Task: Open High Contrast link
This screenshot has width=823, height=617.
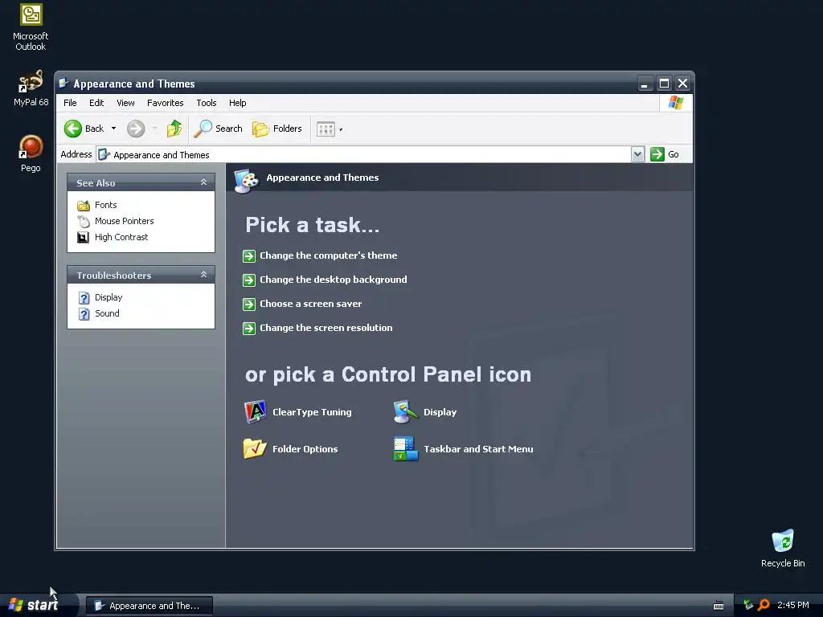Action: [x=121, y=237]
